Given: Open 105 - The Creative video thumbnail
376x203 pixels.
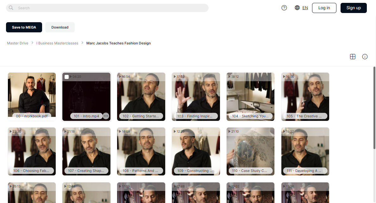Looking at the screenshot, I should click(305, 96).
